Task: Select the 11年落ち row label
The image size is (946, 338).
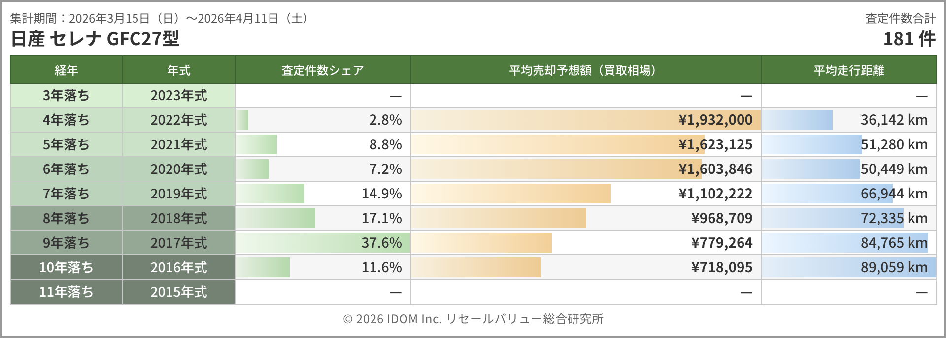Action: point(66,292)
